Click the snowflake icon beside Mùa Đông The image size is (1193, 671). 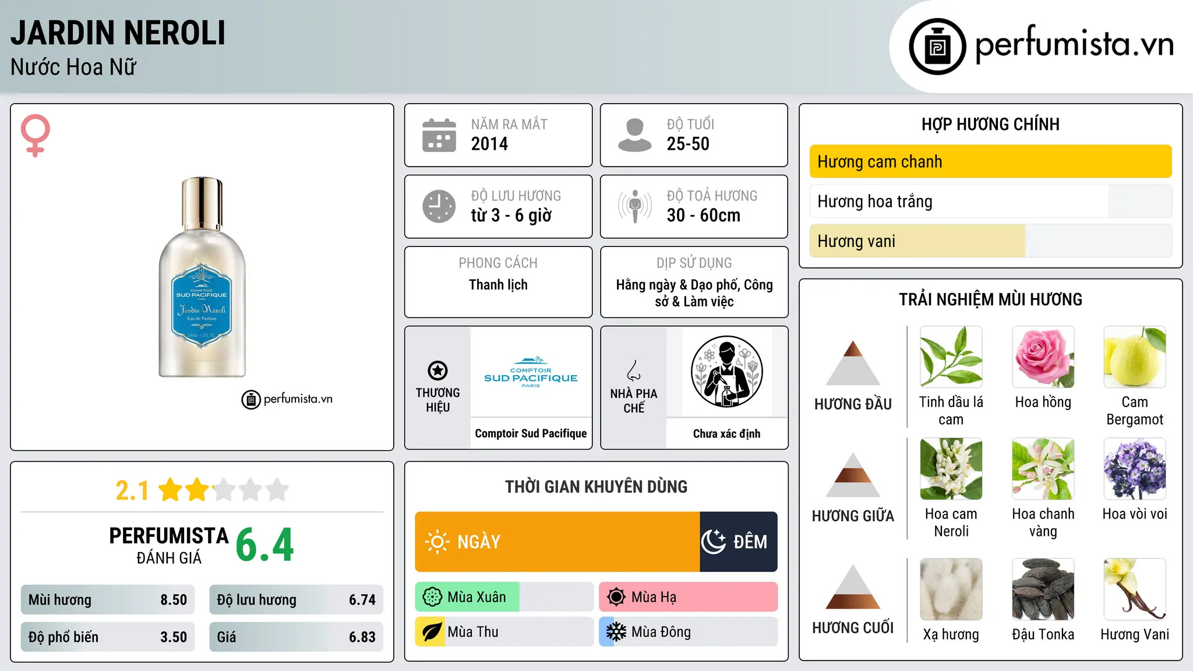click(x=616, y=632)
